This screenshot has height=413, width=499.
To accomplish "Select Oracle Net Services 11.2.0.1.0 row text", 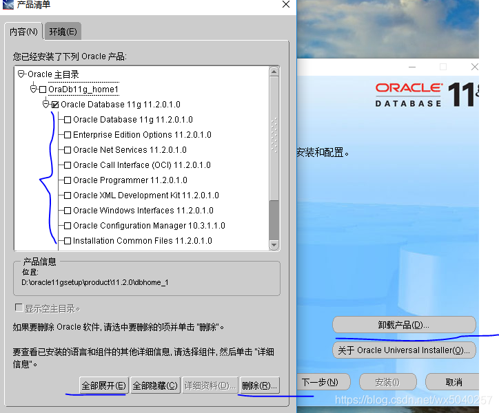I will (130, 150).
